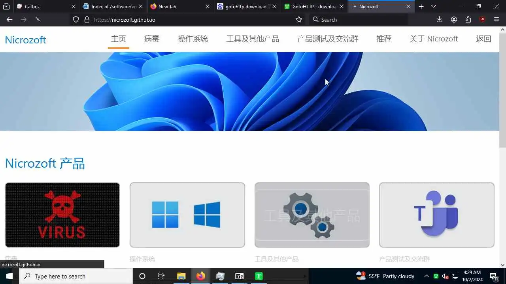Close the Nicrozoft tab
The height and width of the screenshot is (284, 506).
coord(408,6)
